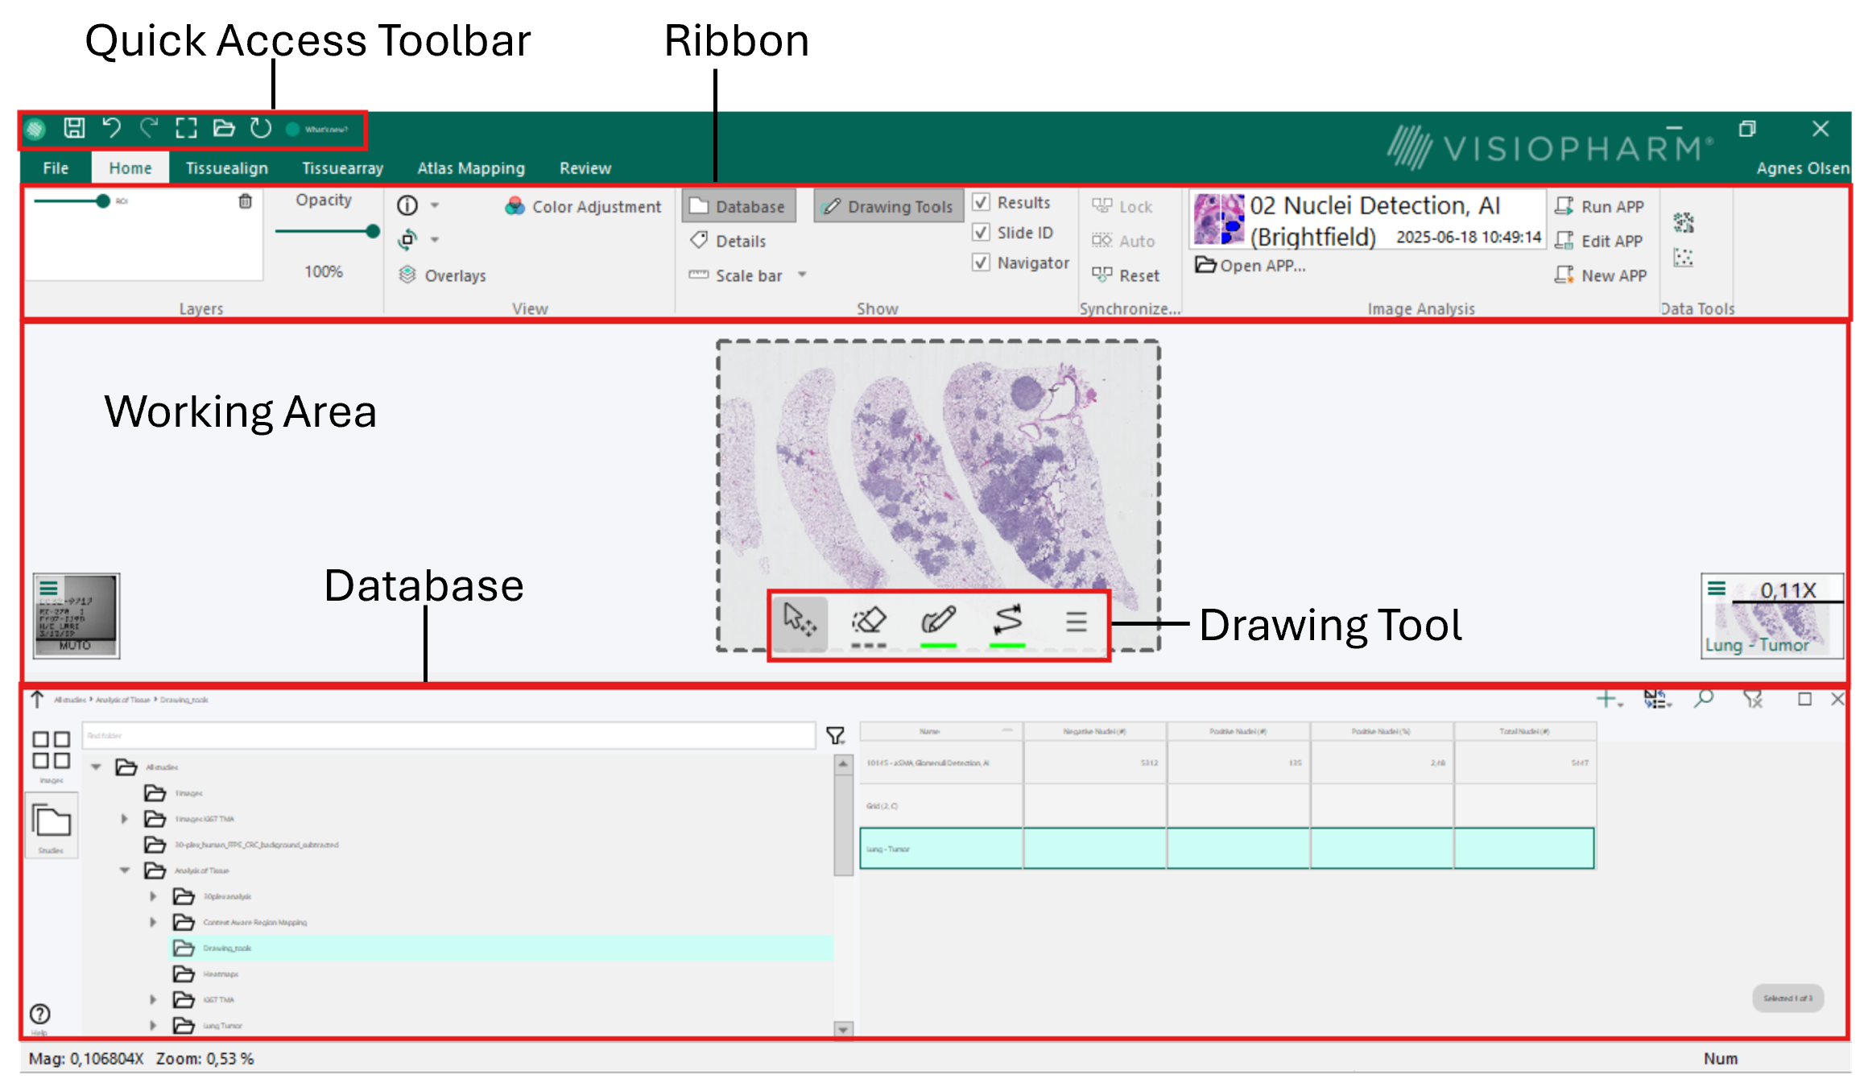The height and width of the screenshot is (1079, 1864).
Task: Click the clear filter icon in the database panel
Action: [x=1753, y=700]
